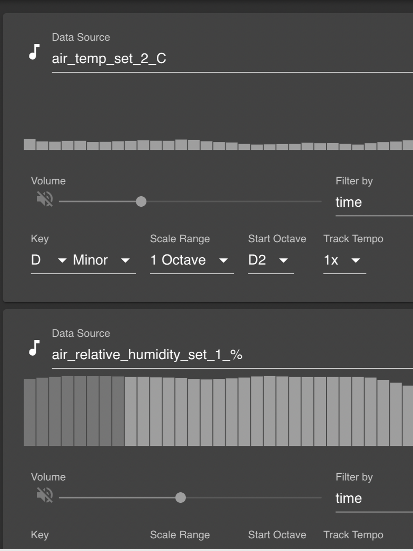Click the Volume slider handle on temp track
413x551 pixels.
[141, 201]
